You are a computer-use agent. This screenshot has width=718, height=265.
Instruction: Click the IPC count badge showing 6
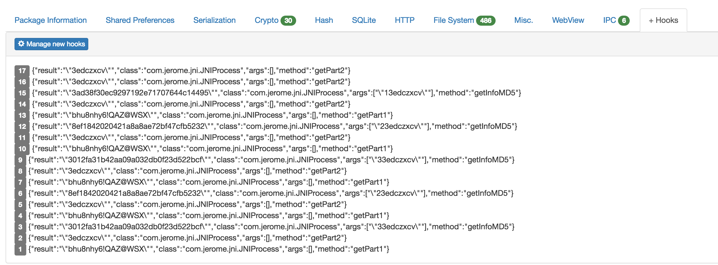click(624, 21)
